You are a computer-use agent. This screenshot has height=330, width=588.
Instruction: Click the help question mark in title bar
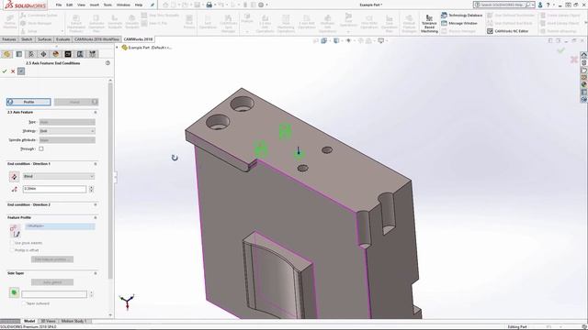tap(548, 5)
